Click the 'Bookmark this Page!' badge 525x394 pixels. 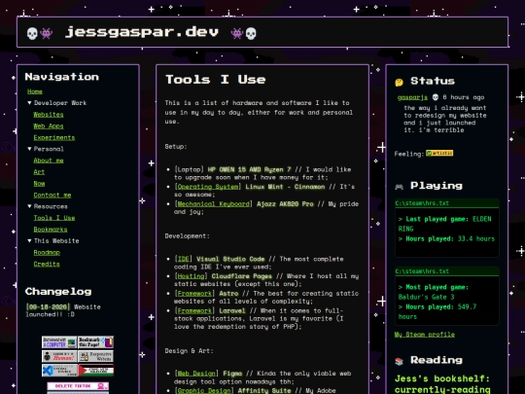click(x=95, y=342)
